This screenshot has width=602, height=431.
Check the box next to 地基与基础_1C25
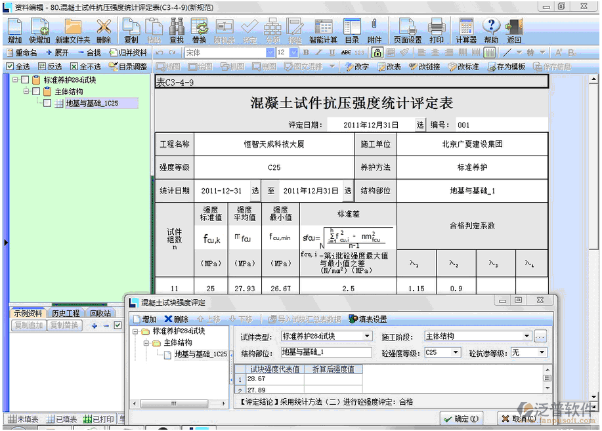coord(47,104)
